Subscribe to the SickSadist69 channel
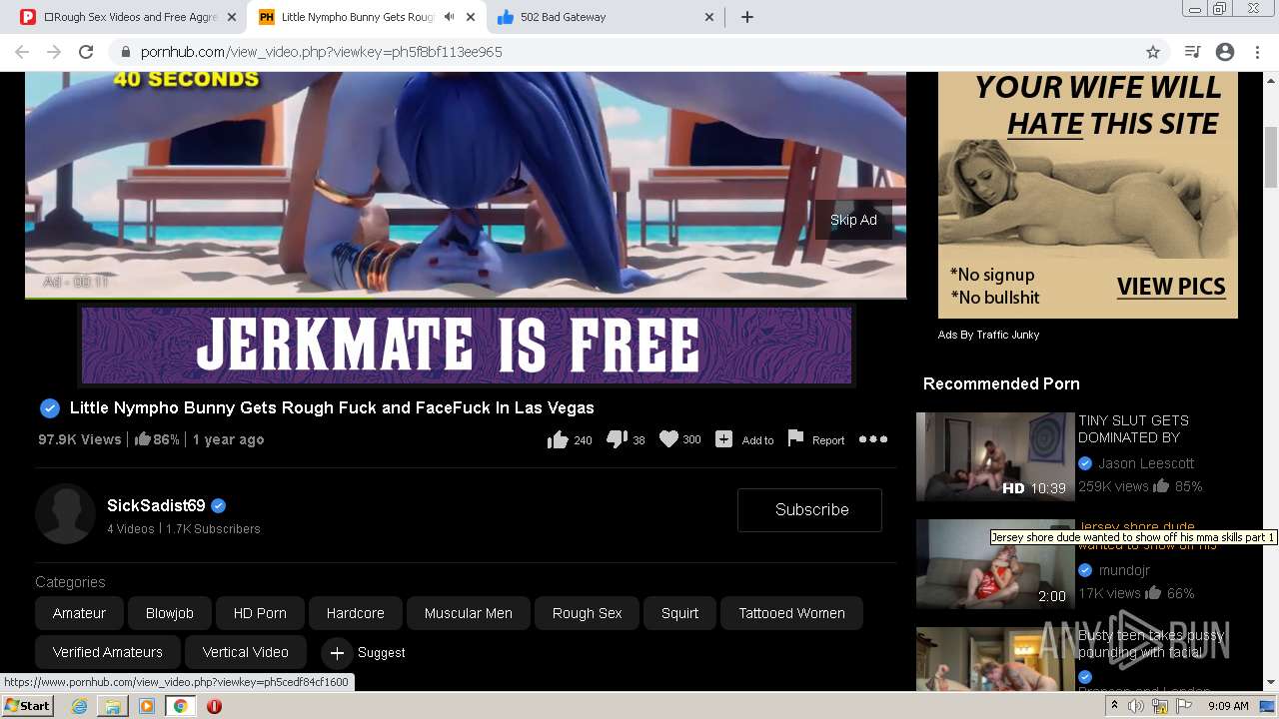 (810, 509)
